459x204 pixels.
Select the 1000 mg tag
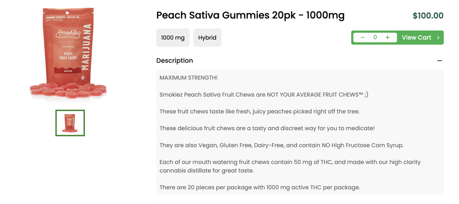(173, 38)
